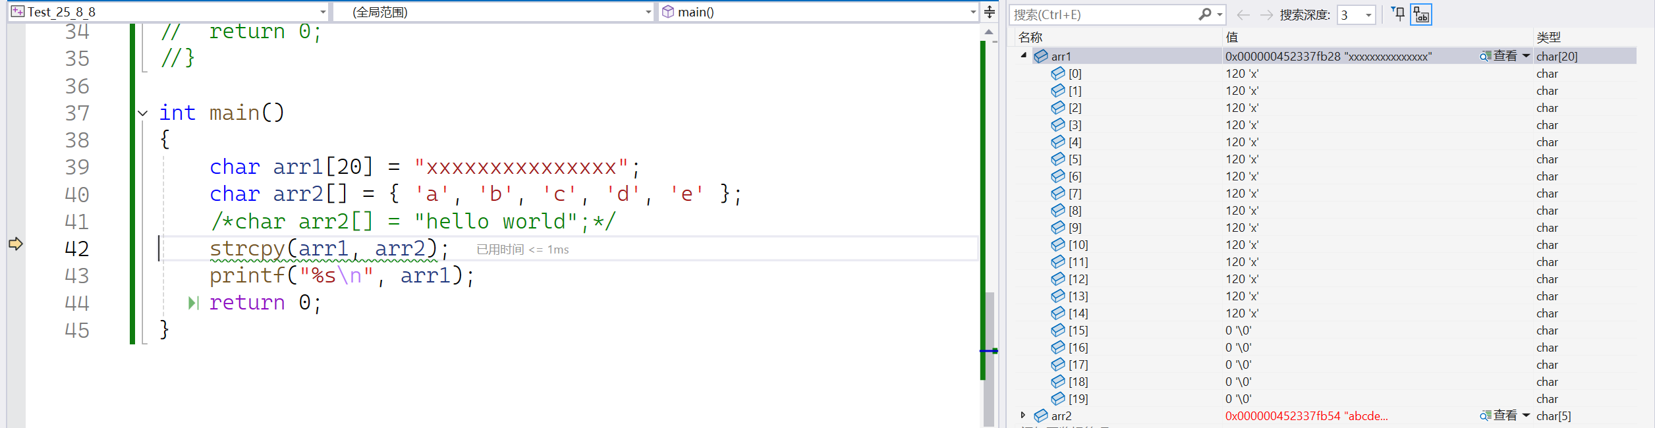Click the arr1 address value 0x000000452337fb28
The image size is (1655, 428).
pyautogui.click(x=1283, y=57)
